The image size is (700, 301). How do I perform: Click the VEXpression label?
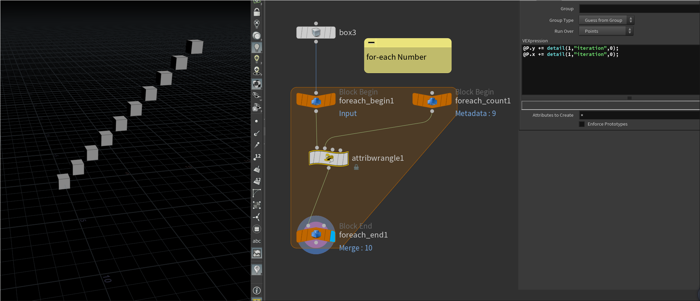[x=535, y=41]
